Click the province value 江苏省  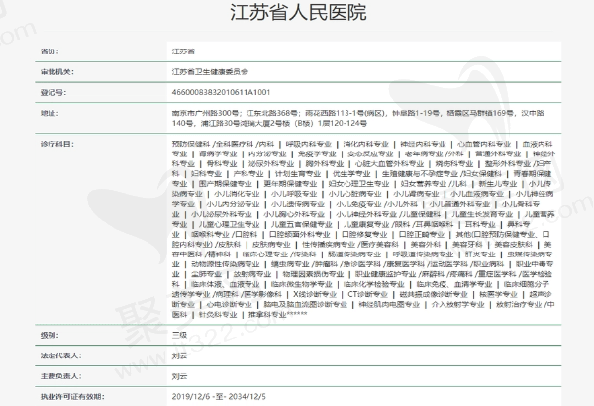183,51
